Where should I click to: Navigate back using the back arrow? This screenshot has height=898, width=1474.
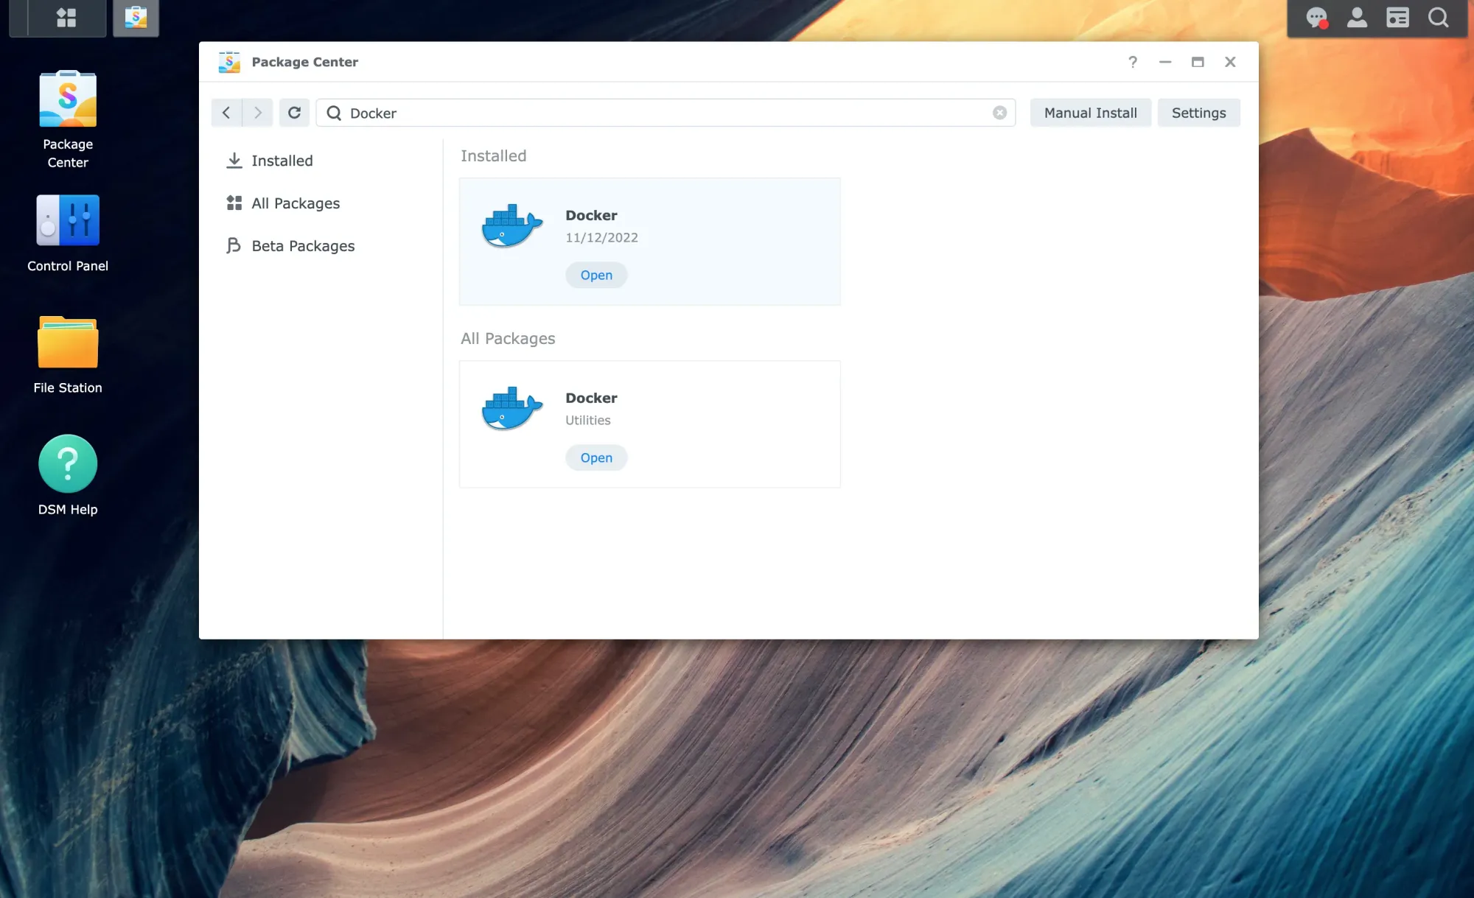coord(226,113)
